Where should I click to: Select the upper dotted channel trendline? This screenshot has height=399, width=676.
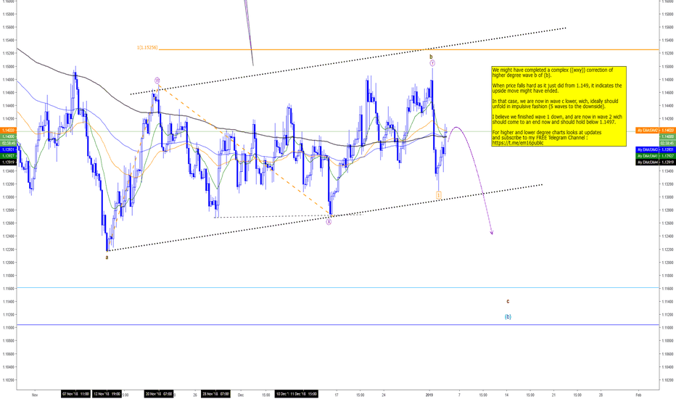pos(348,61)
